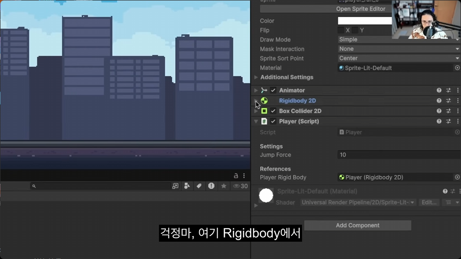Image resolution: width=461 pixels, height=259 pixels.
Task: Open Mask Interaction dropdown showing None
Action: [x=399, y=49]
